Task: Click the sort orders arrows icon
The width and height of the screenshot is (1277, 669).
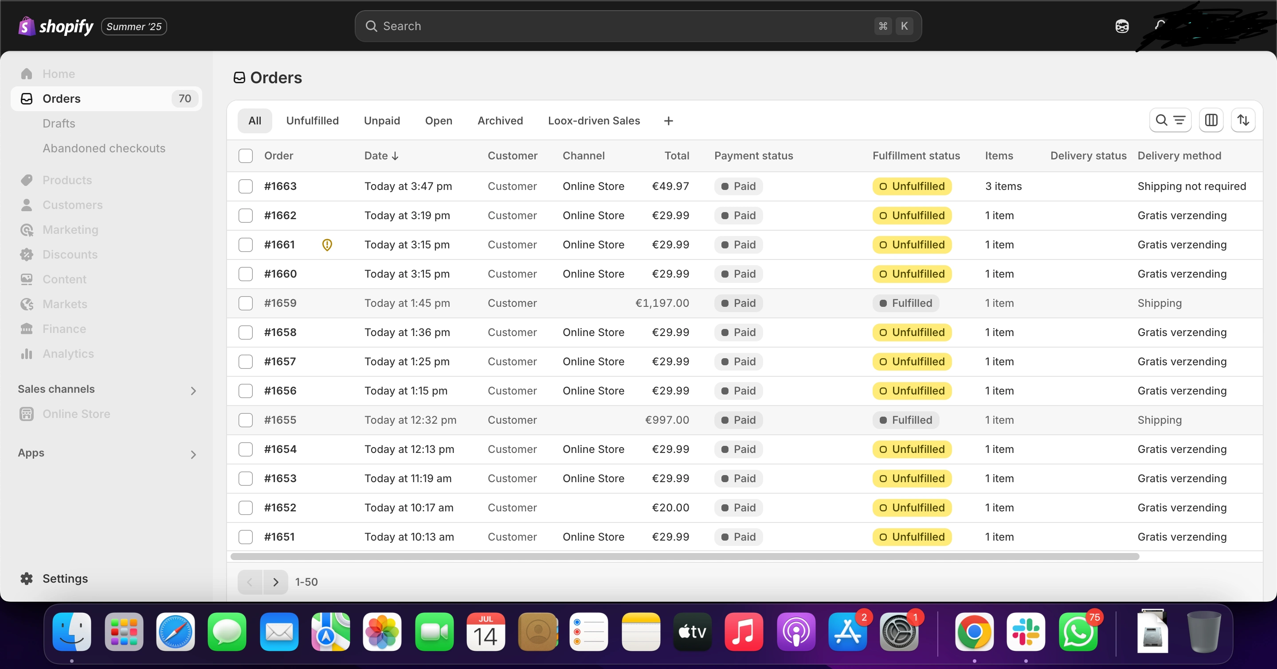Action: point(1243,120)
